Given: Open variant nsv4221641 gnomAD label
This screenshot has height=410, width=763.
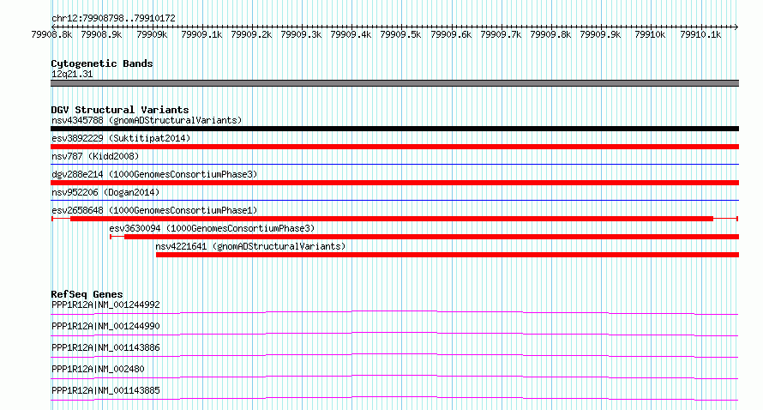Looking at the screenshot, I should [x=250, y=246].
